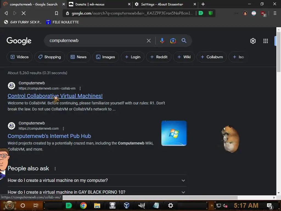Viewport: 281px width, 211px height.
Task: Click the striped flag extension icon
Action: click(254, 13)
